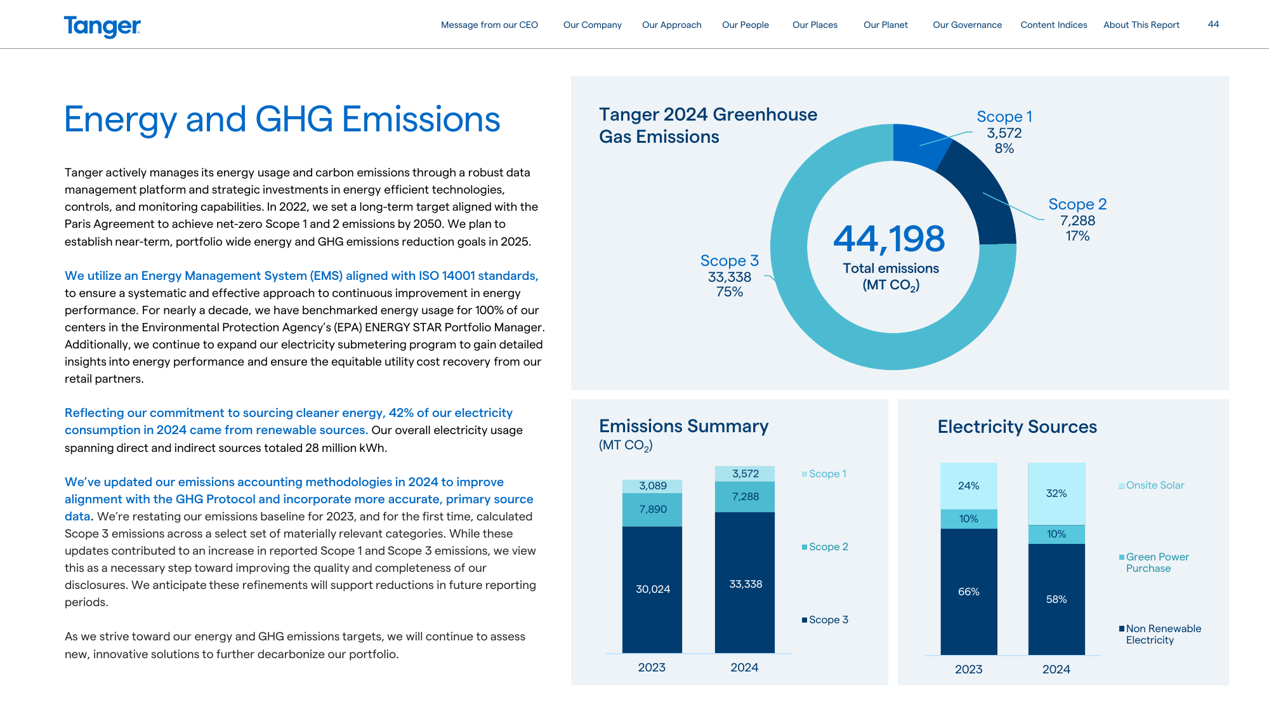Screen dimensions: 1269x714
Task: Click Scope 2 legend swatch in Emissions Summary
Action: point(805,547)
